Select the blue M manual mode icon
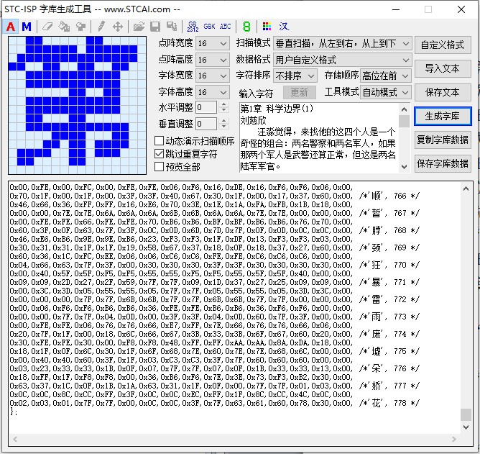The width and height of the screenshot is (480, 454). click(x=27, y=27)
